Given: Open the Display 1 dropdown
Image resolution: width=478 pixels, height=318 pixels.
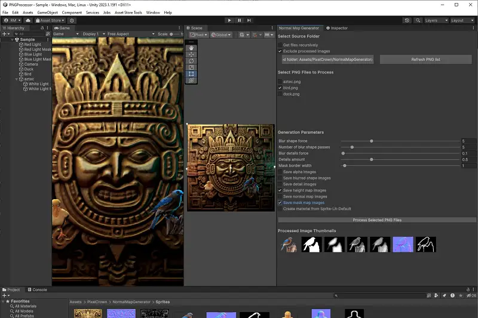Looking at the screenshot, I should [x=94, y=34].
